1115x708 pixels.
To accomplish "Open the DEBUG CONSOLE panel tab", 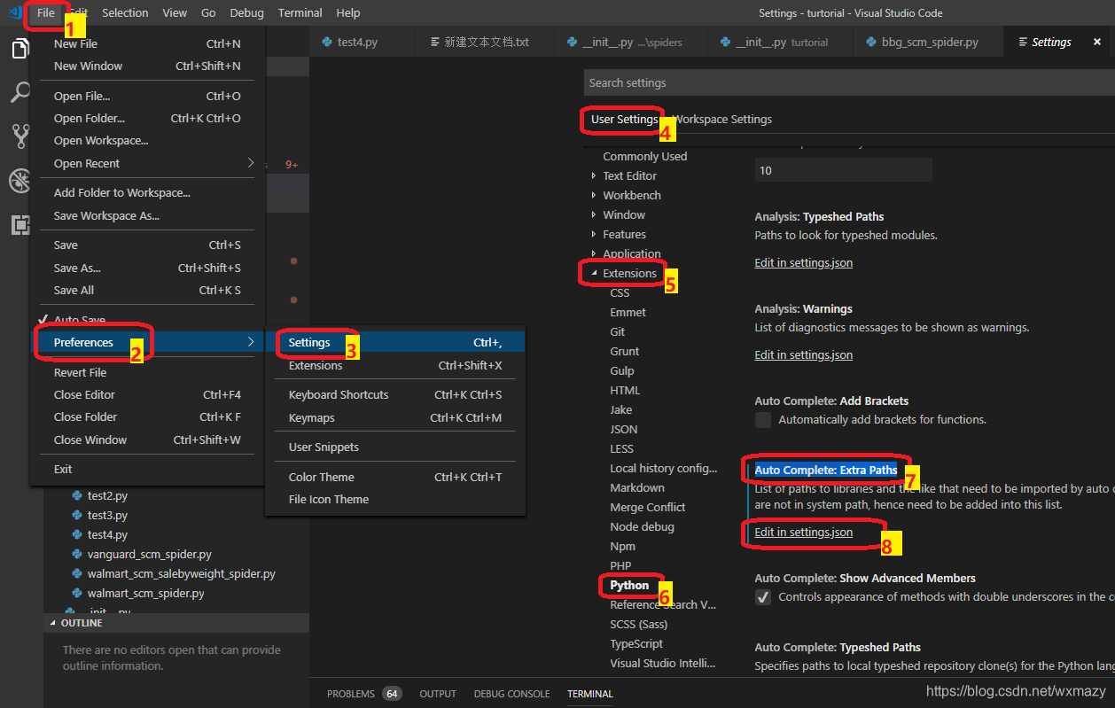I will 511,694.
